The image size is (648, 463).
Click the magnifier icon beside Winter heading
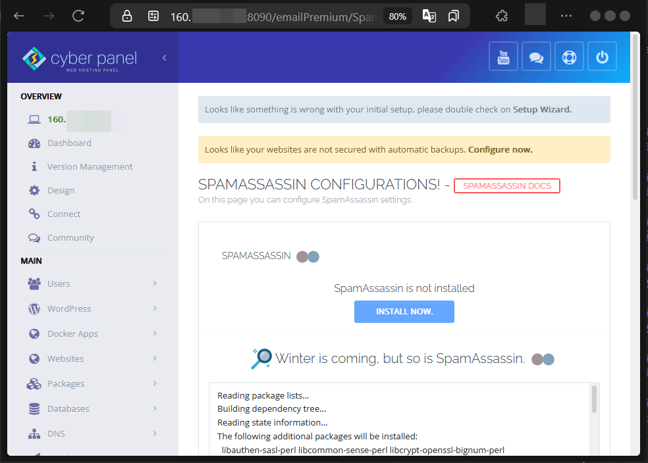point(261,358)
